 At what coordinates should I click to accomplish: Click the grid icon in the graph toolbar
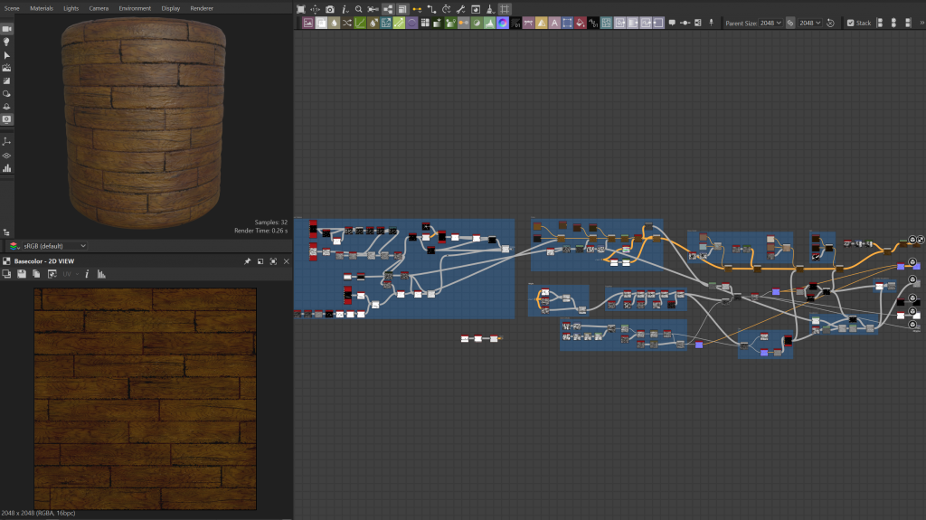click(506, 9)
